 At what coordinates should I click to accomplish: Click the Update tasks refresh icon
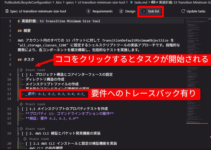pos(183,11)
